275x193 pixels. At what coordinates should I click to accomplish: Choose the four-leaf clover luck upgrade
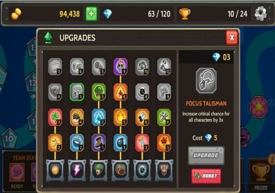(55, 117)
